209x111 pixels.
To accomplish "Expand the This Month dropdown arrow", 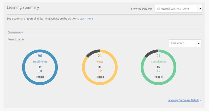I will [x=199, y=43].
